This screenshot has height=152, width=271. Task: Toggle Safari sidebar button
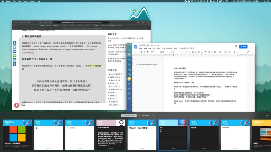(29, 22)
